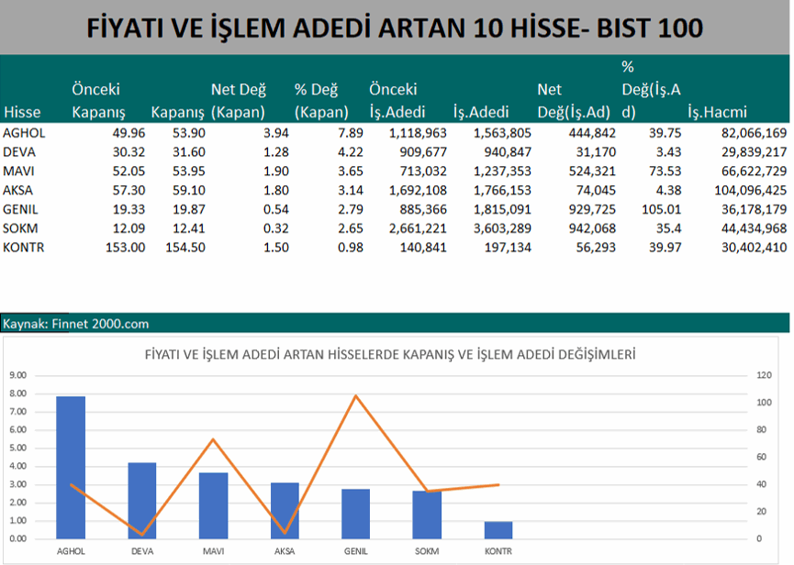Select cell value 49.96 for AGHOL
The image size is (794, 565).
point(129,133)
